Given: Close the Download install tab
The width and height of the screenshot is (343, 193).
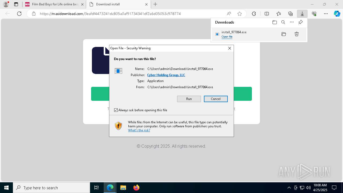Looking at the screenshot, I should 146,4.
